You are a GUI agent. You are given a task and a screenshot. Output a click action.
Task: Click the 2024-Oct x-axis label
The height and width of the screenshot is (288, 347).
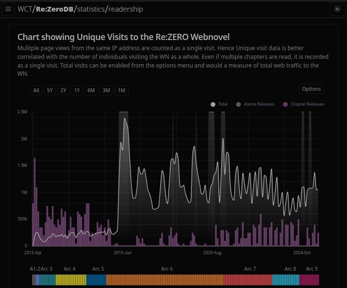pyautogui.click(x=302, y=253)
